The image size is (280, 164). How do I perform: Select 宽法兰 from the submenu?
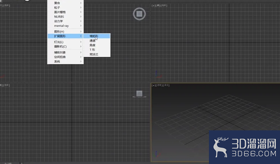[x=97, y=54]
